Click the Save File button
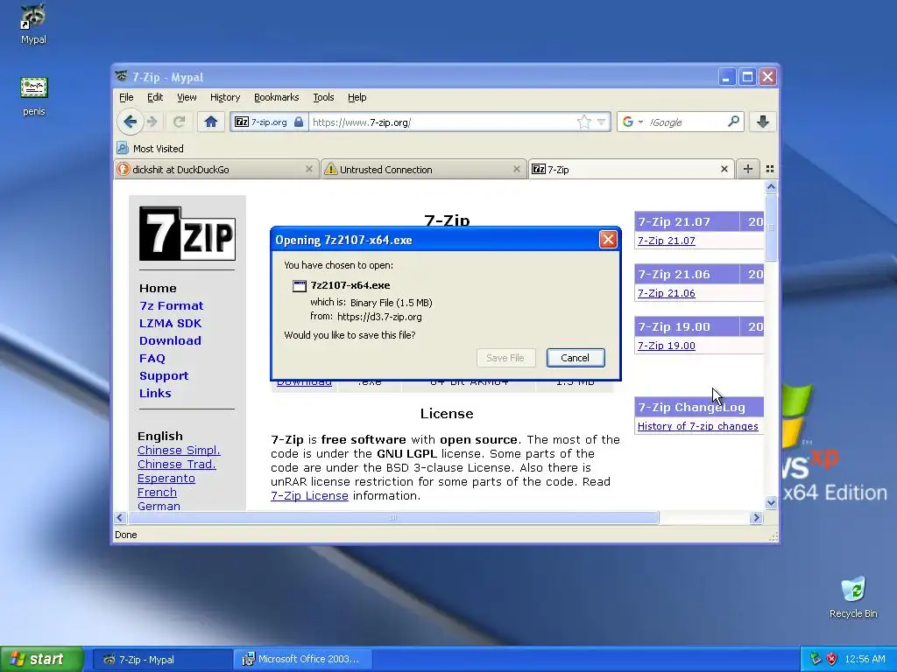 click(505, 358)
